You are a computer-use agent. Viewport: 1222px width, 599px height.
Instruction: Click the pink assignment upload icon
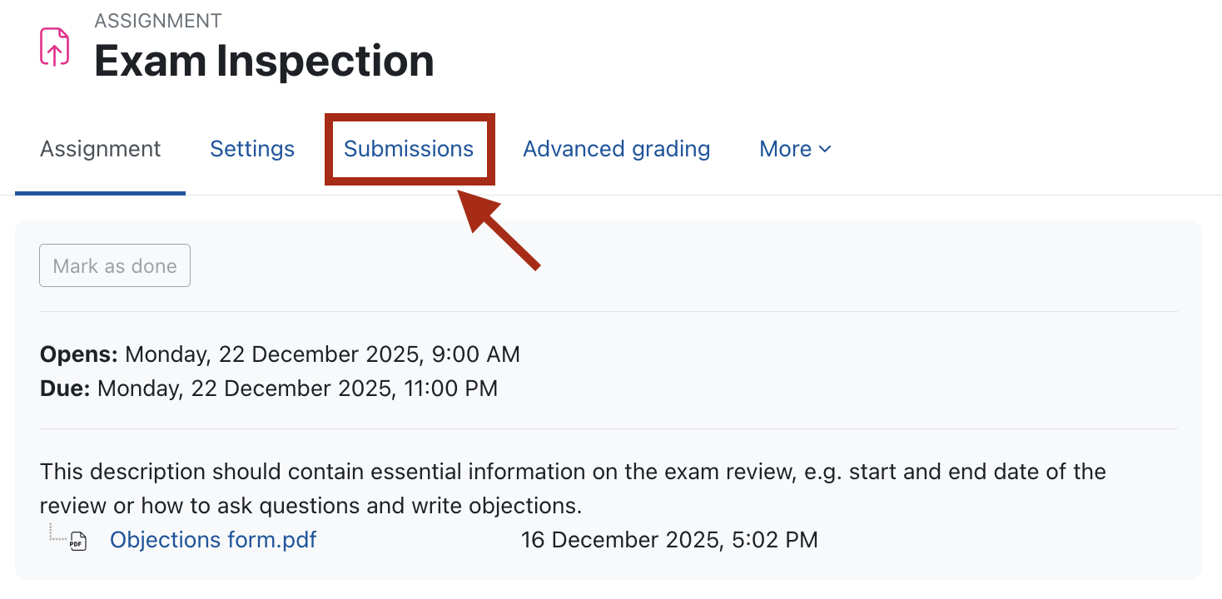[55, 47]
